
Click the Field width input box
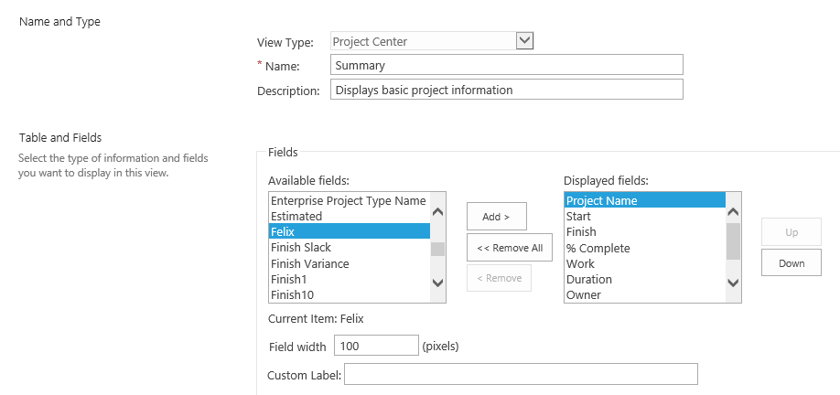[x=376, y=346]
